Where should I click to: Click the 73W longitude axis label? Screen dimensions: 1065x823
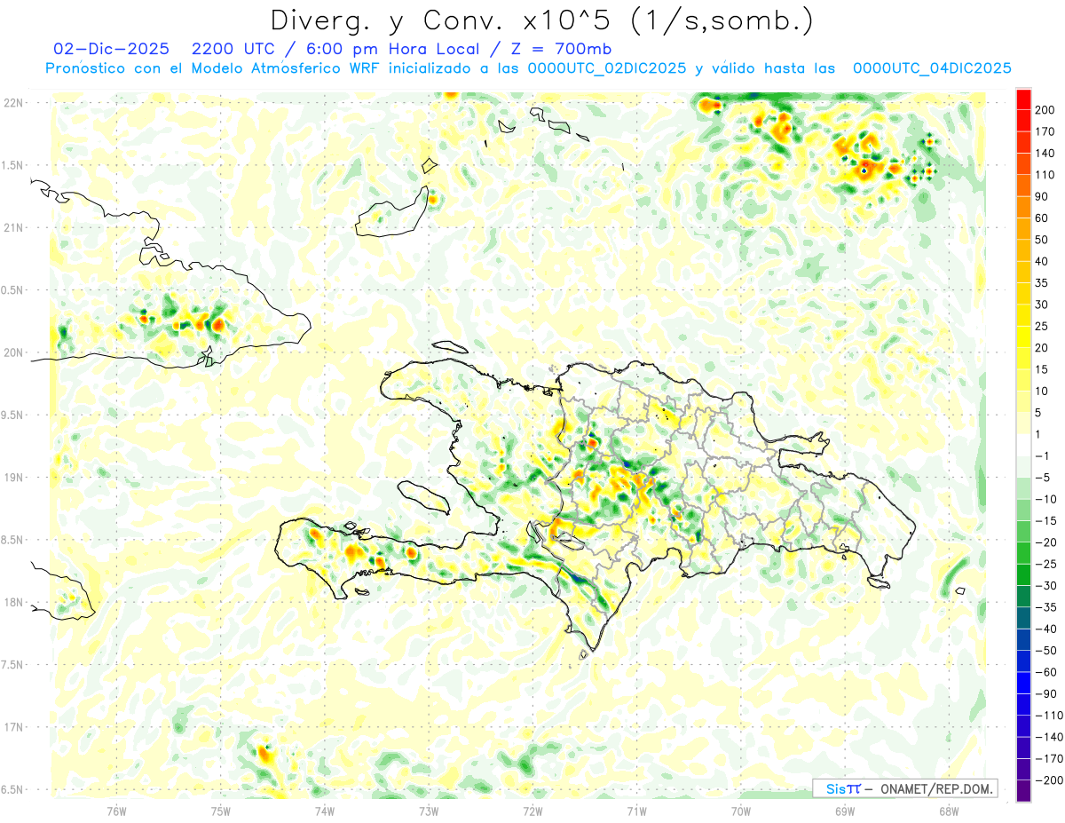(429, 810)
